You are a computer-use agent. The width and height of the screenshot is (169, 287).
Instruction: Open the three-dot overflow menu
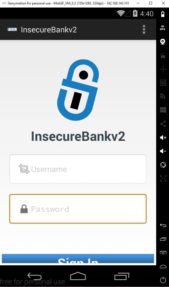(x=144, y=30)
